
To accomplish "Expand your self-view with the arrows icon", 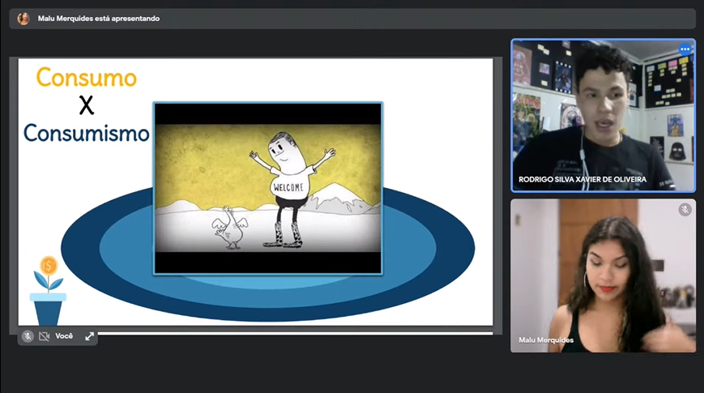I will point(89,336).
